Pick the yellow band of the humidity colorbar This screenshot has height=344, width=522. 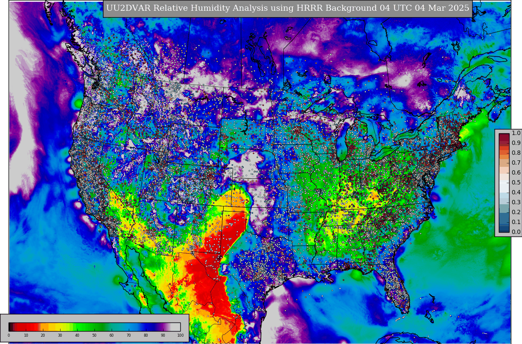[x=60, y=327]
